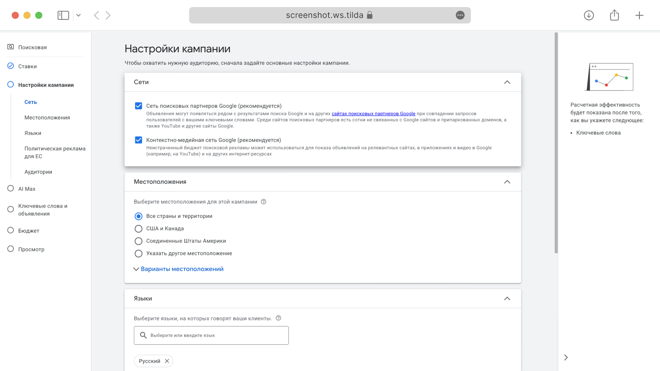
Task: Click the browser downloads icon
Action: click(589, 15)
